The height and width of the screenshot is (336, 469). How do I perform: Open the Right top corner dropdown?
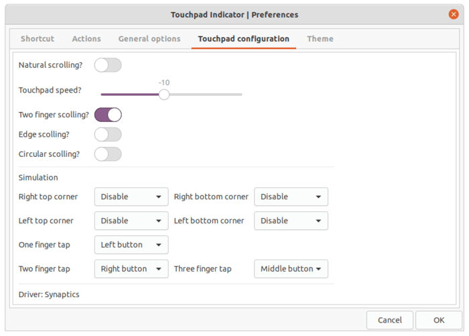pos(131,197)
